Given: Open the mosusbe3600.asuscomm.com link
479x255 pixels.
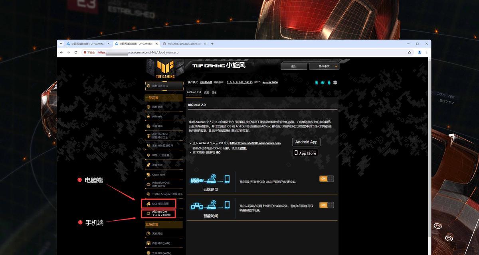Looking at the screenshot, I should coord(255,143).
